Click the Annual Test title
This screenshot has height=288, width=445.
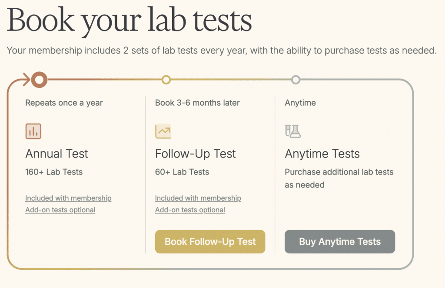[x=56, y=154]
